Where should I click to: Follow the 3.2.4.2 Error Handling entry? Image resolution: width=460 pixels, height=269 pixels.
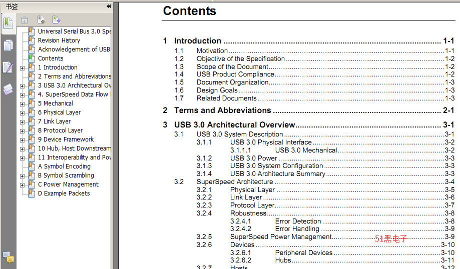[342, 229]
